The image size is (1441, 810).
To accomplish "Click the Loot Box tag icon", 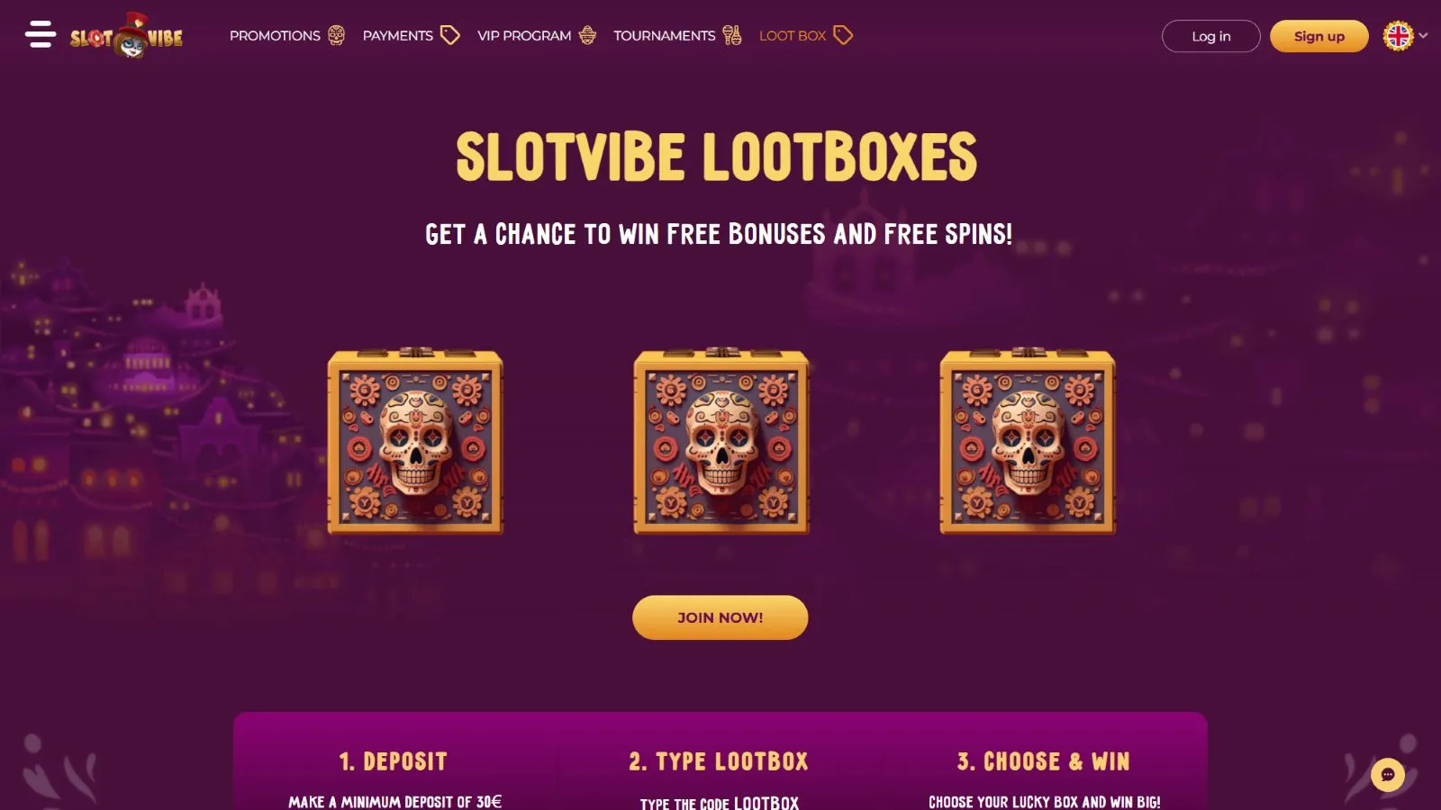I will click(843, 35).
